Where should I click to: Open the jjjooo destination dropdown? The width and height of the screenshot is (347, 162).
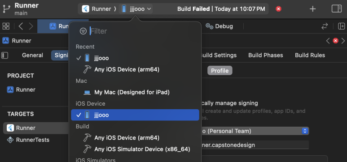136,9
